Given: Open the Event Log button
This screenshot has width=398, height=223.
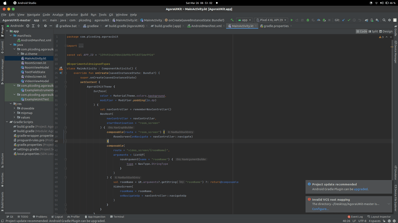Looking at the screenshot, I should pyautogui.click(x=355, y=217).
